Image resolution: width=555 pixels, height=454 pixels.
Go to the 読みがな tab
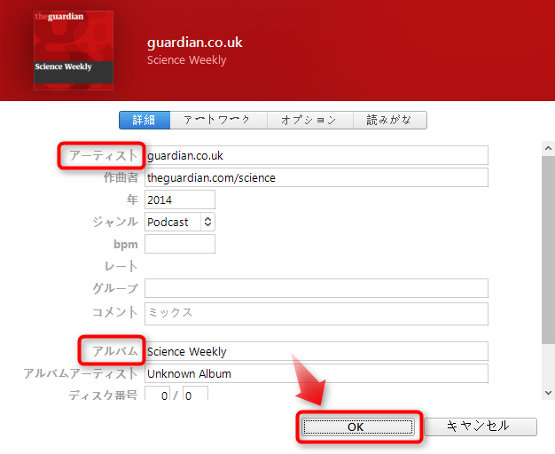(x=390, y=120)
